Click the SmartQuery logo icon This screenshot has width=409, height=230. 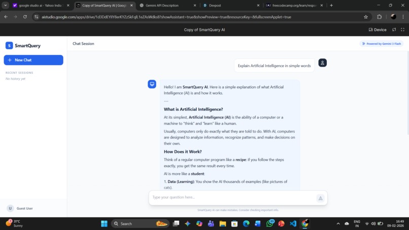coord(9,45)
